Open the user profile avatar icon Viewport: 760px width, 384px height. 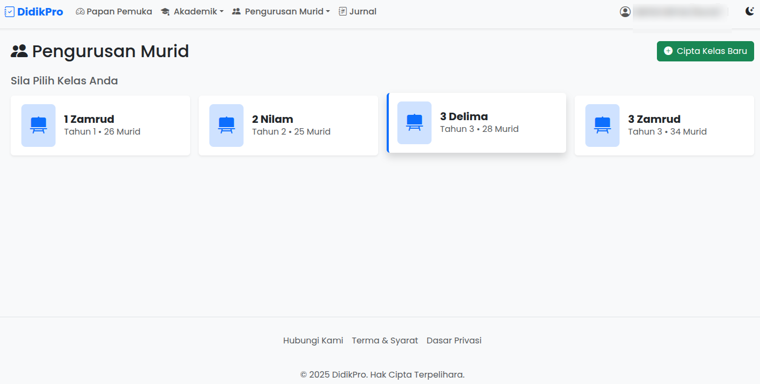pyautogui.click(x=625, y=11)
